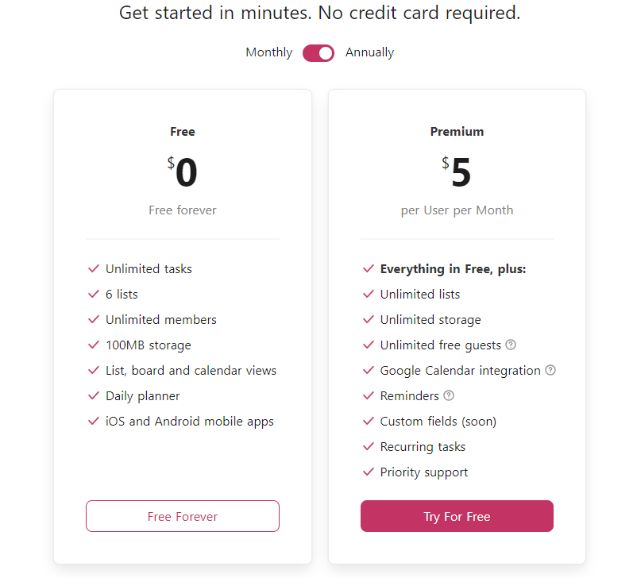Click help icon beside Unlimited free guests

(511, 345)
